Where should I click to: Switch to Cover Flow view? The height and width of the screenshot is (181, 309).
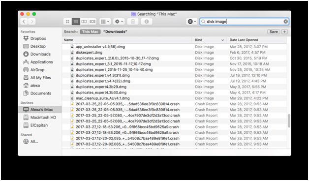pos(92,22)
